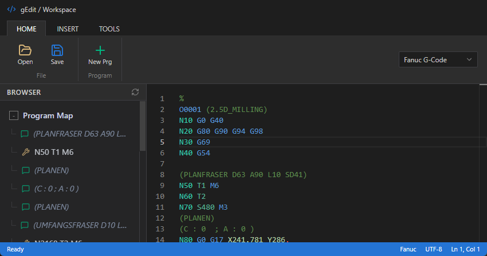Click line number 7 in the gutter
The height and width of the screenshot is (256, 487).
pyautogui.click(x=162, y=163)
